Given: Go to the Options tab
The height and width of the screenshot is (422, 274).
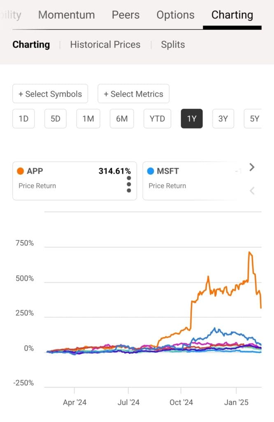Looking at the screenshot, I should pos(175,15).
